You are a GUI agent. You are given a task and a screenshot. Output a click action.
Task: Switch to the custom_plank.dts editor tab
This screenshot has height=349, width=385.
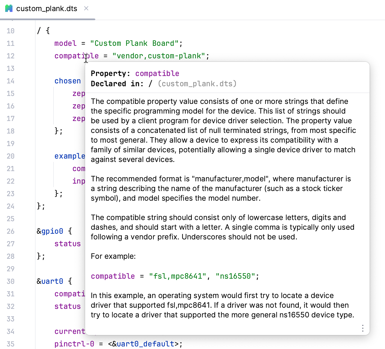(x=47, y=9)
